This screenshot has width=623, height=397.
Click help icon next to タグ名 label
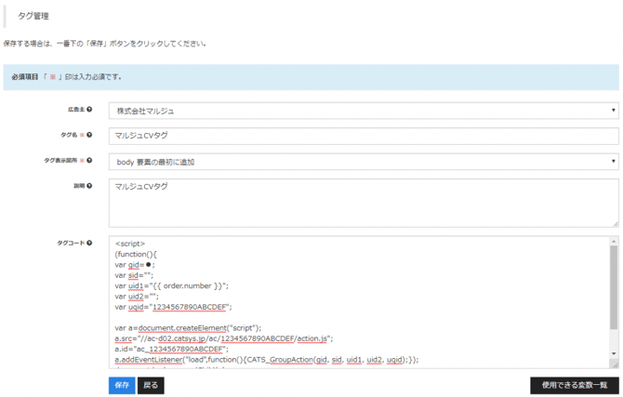click(x=89, y=135)
